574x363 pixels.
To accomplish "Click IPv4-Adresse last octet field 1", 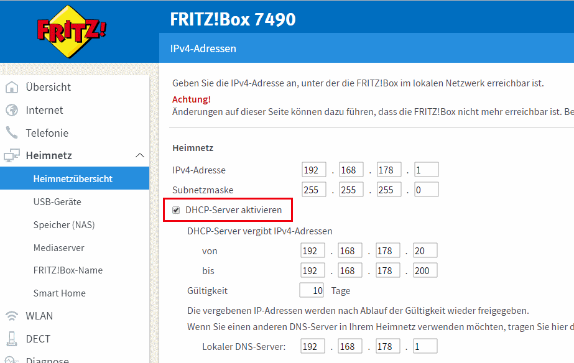I will coord(427,170).
